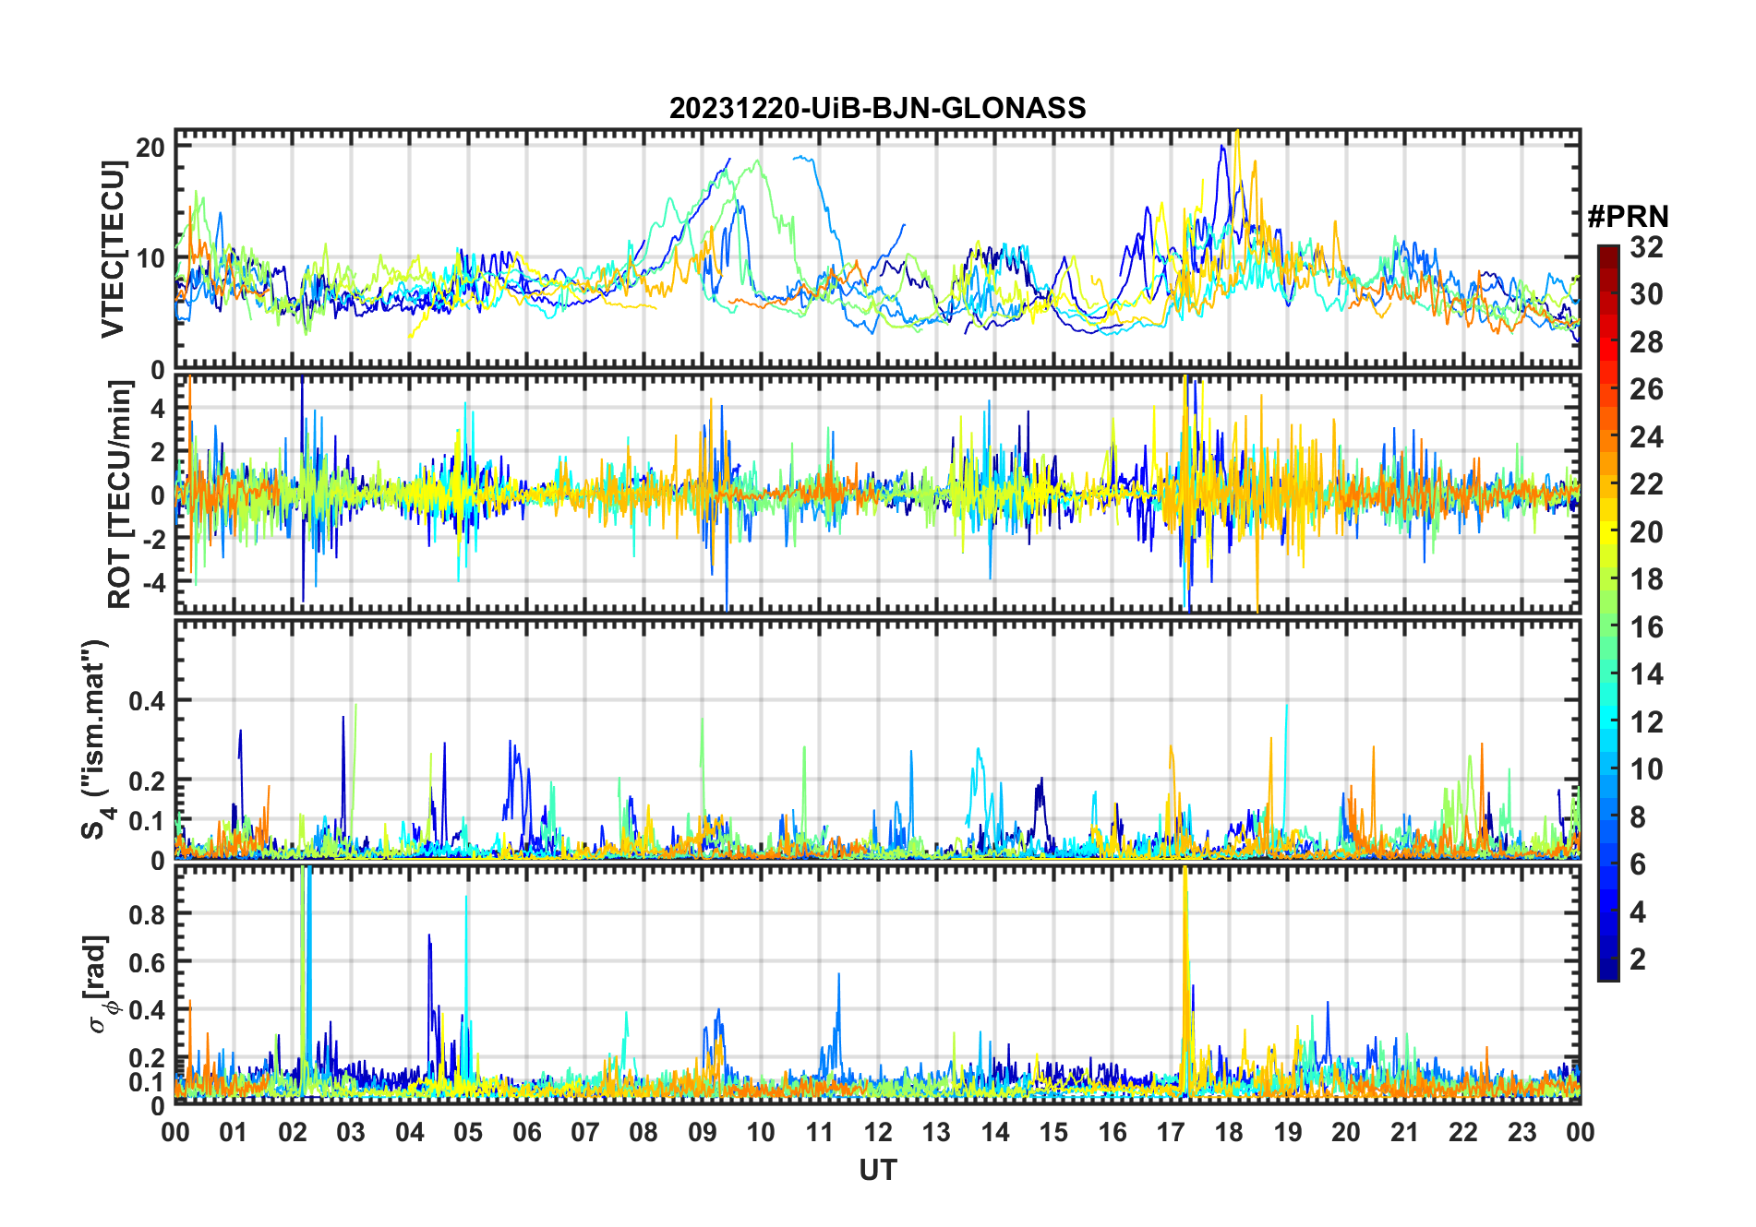Click the sigma phi y-axis tick label 0.8

pos(148,913)
